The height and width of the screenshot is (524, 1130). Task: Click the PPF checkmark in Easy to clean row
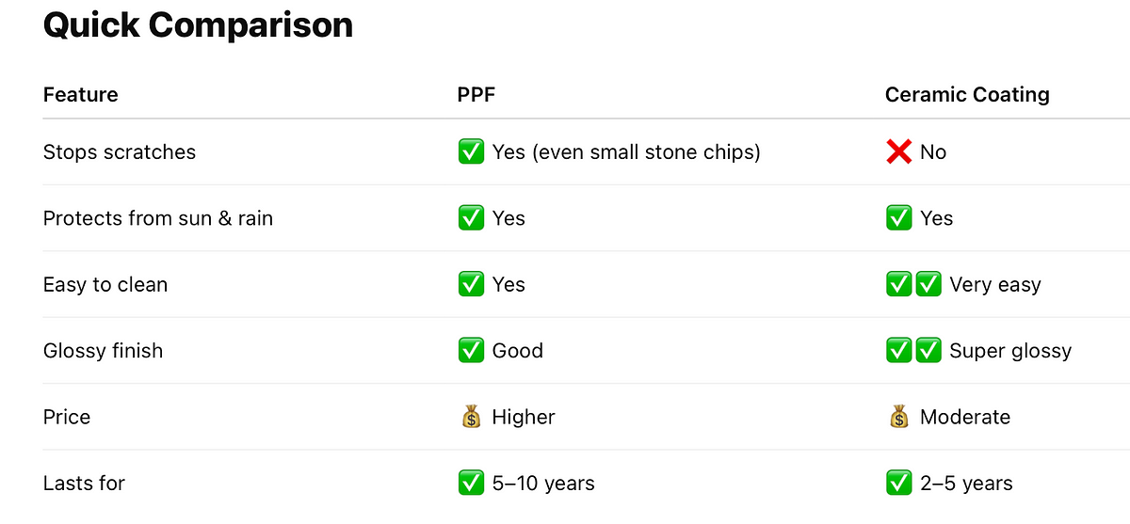pyautogui.click(x=471, y=284)
